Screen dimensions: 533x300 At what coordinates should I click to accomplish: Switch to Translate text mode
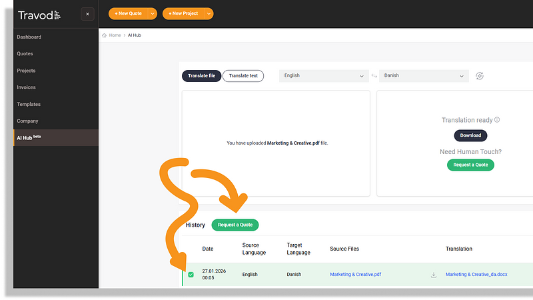[243, 76]
